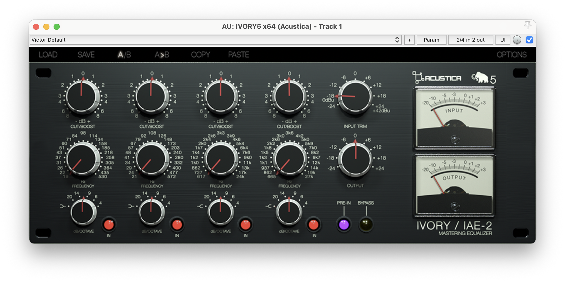This screenshot has height=282, width=565.
Task: Click the INPUT meter calibration screw
Action: tap(455, 139)
